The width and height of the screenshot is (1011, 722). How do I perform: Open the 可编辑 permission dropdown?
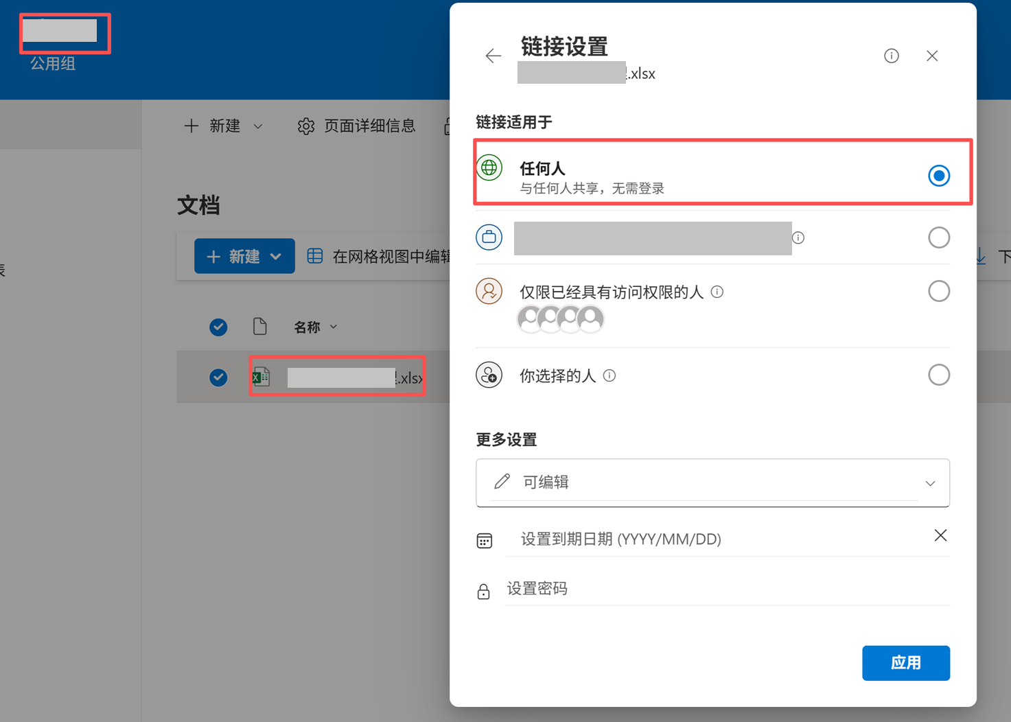pyautogui.click(x=712, y=482)
